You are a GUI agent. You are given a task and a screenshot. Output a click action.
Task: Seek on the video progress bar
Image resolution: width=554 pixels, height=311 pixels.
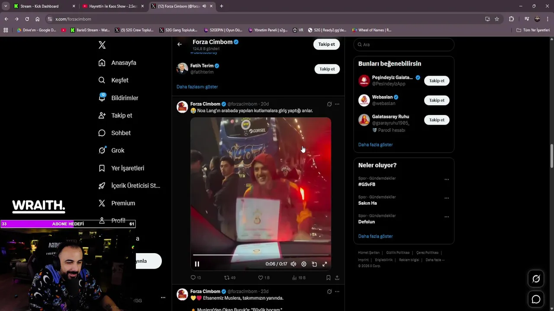point(261,255)
